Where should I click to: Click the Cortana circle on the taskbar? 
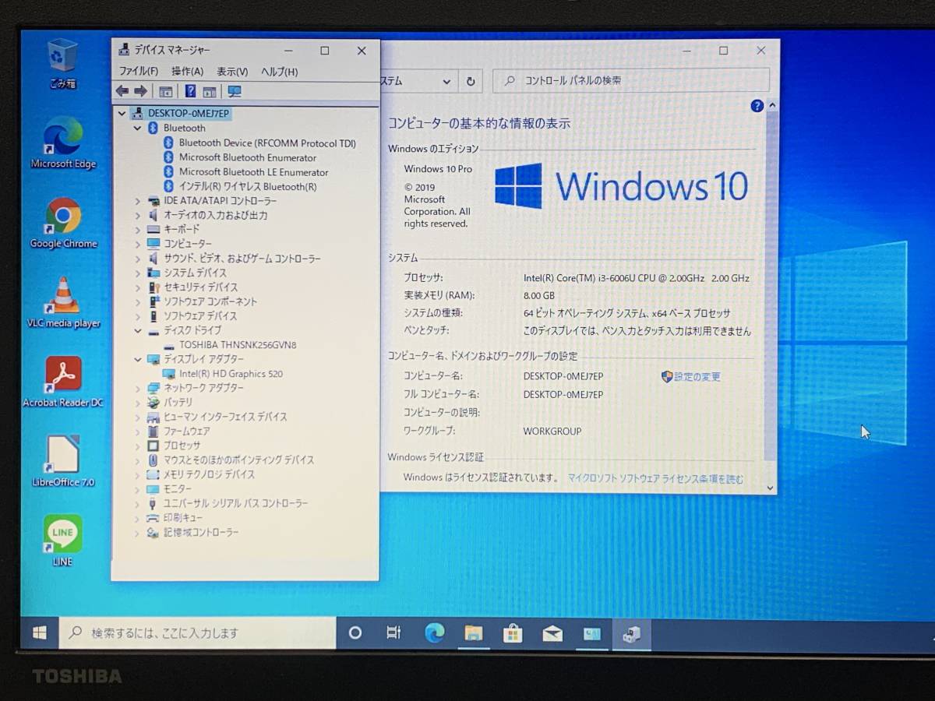point(355,633)
